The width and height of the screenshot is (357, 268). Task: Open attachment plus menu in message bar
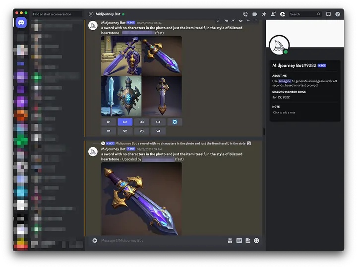coord(95,240)
